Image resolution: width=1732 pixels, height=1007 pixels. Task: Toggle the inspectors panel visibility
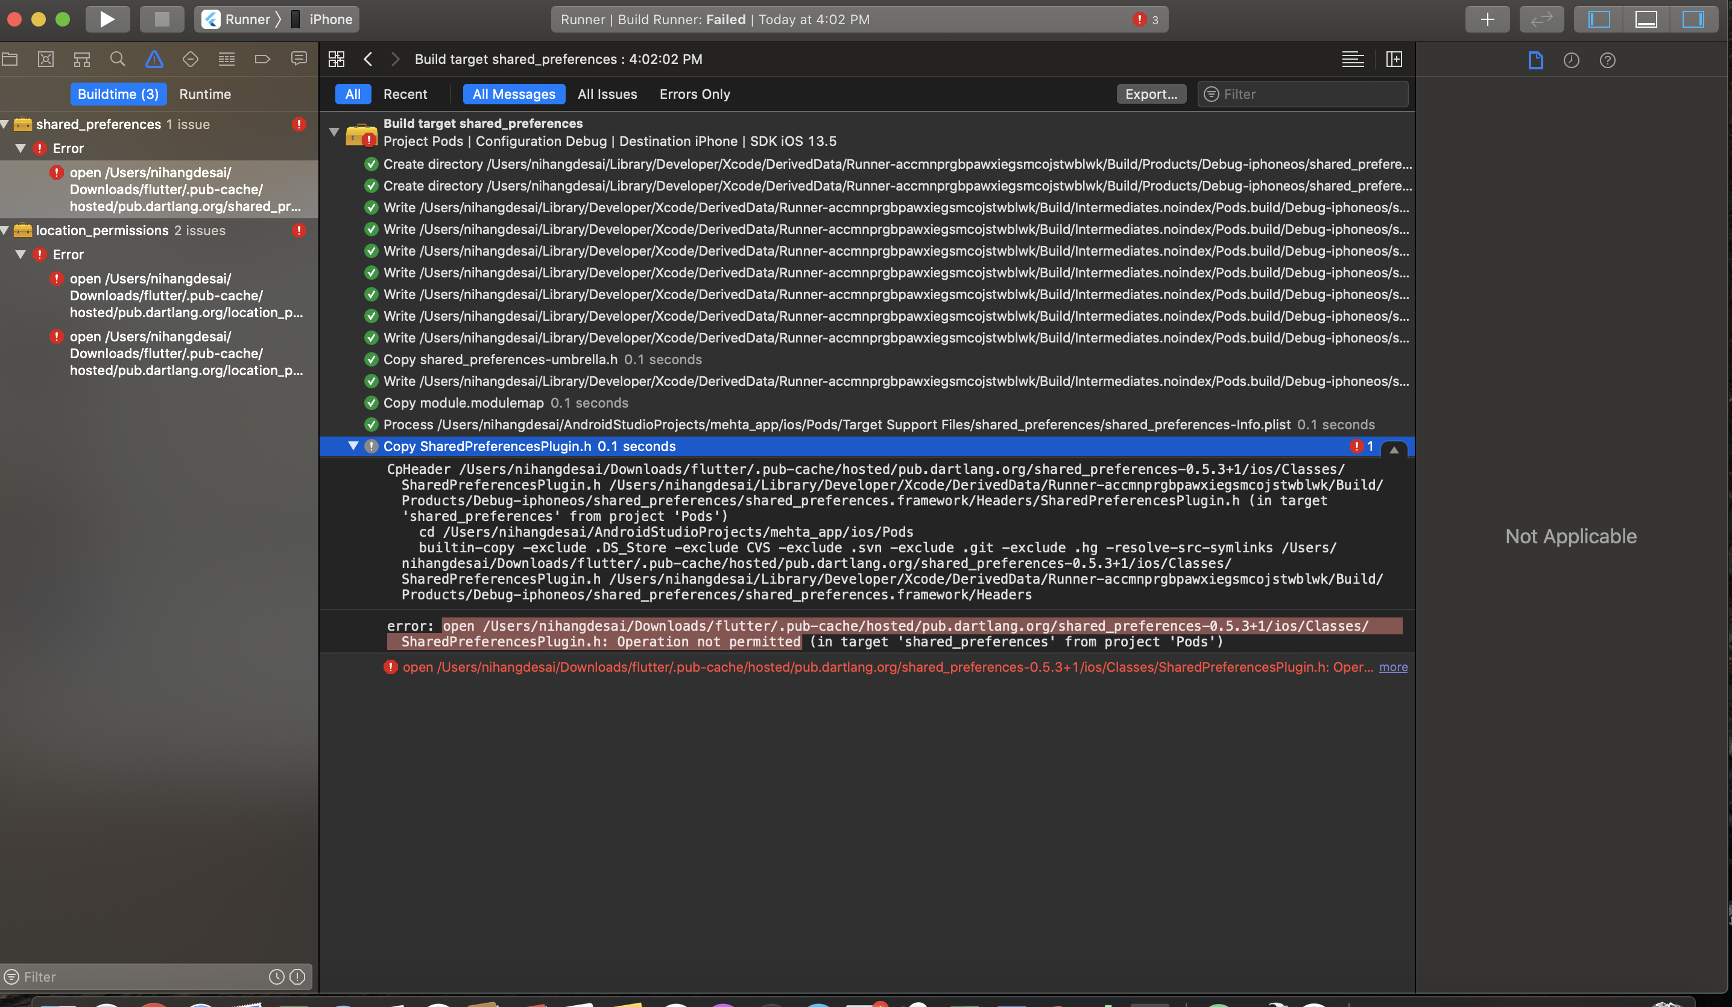[x=1692, y=19]
